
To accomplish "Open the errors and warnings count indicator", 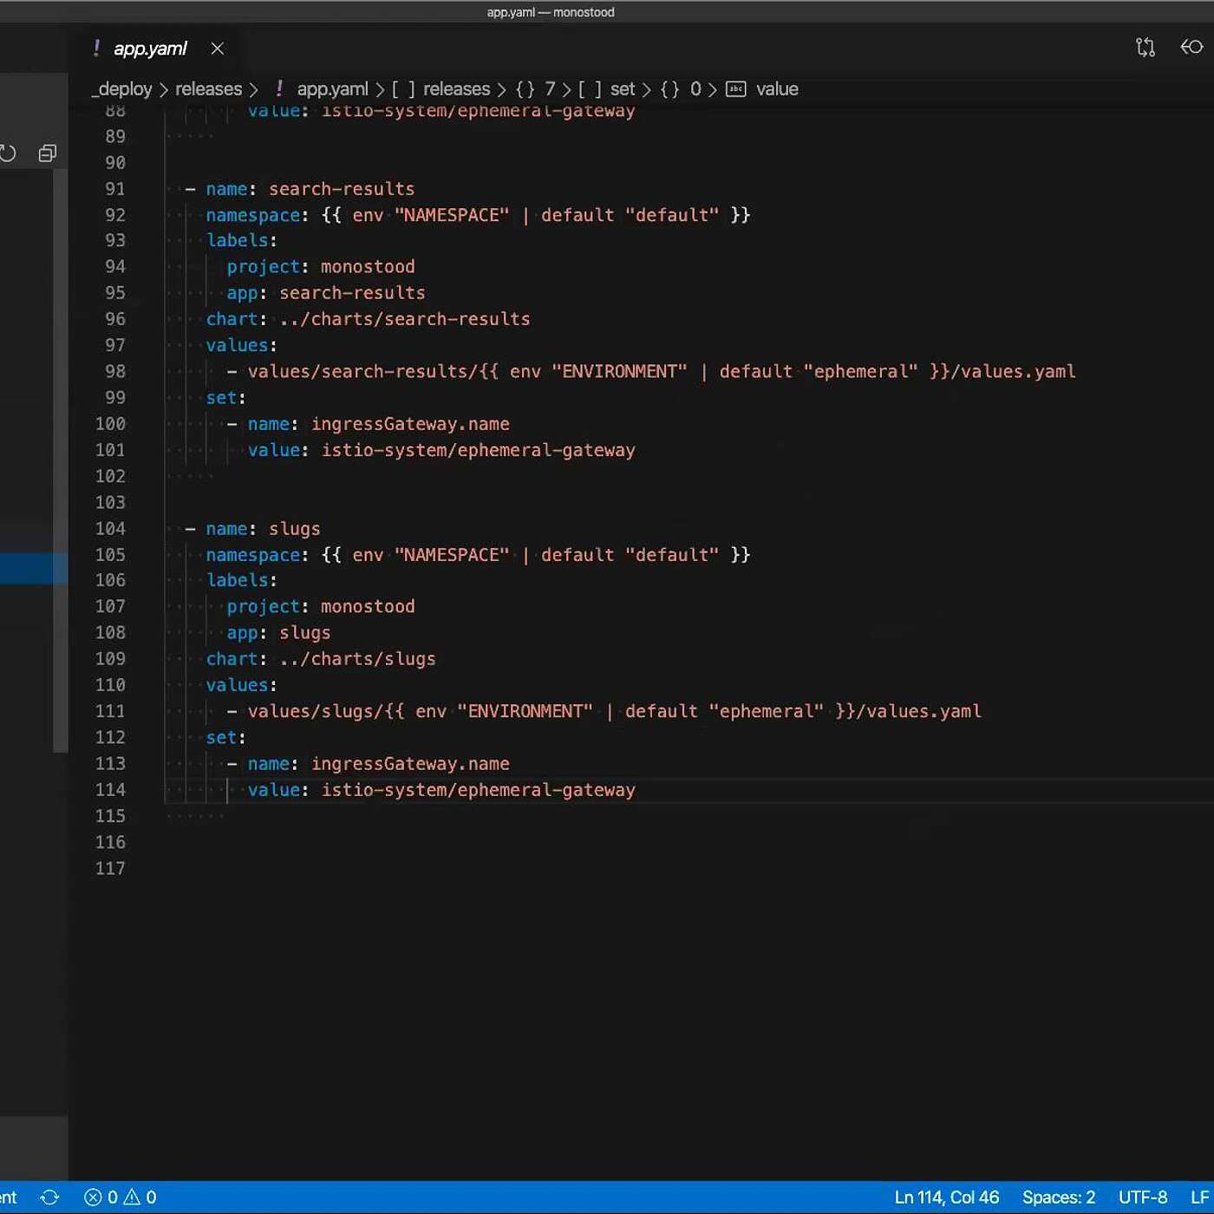I will (x=121, y=1198).
